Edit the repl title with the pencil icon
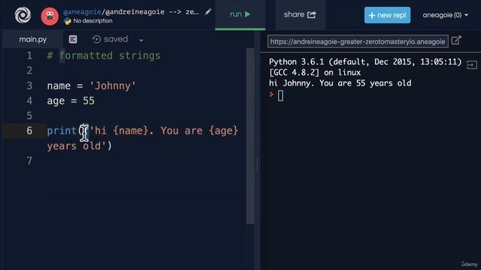Image resolution: width=481 pixels, height=270 pixels. pyautogui.click(x=208, y=12)
